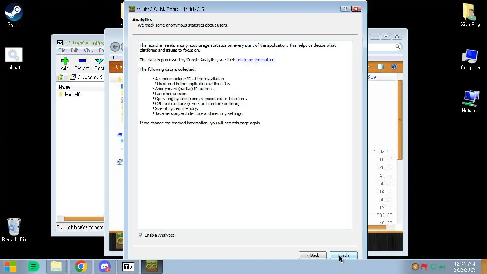Click the Explorer search magnifier icon
This screenshot has width=487, height=274.
[398, 46]
